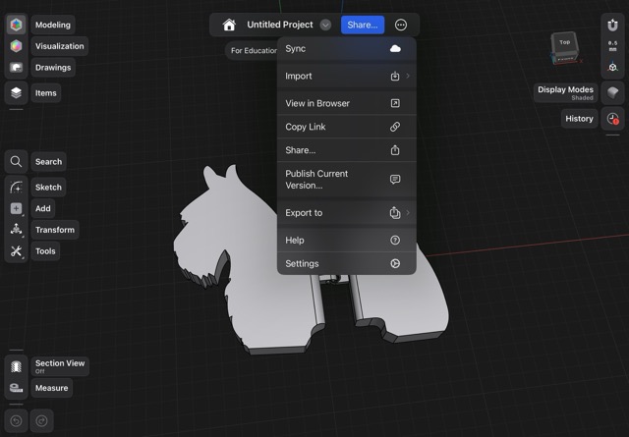Click the Sketch label
This screenshot has height=437, width=629.
tap(48, 188)
